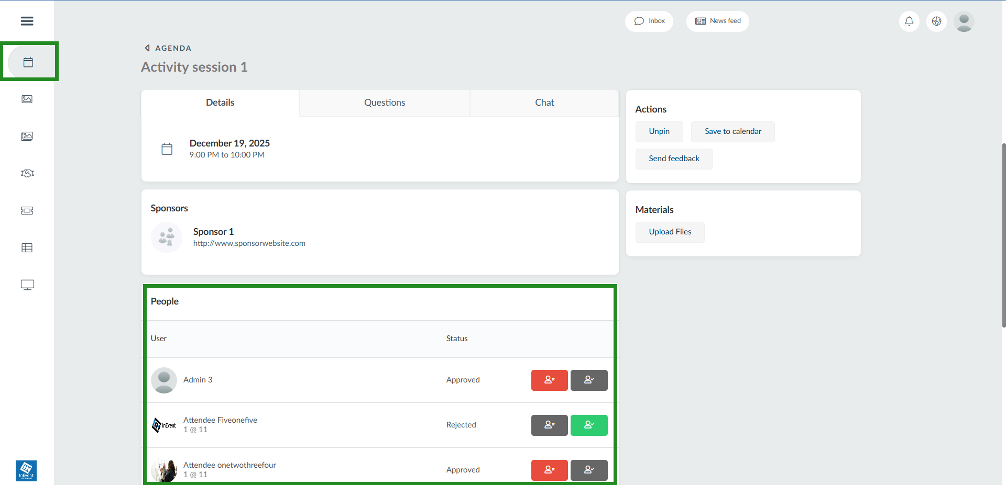Click Save to calendar
Viewport: 1006px width, 485px height.
732,131
